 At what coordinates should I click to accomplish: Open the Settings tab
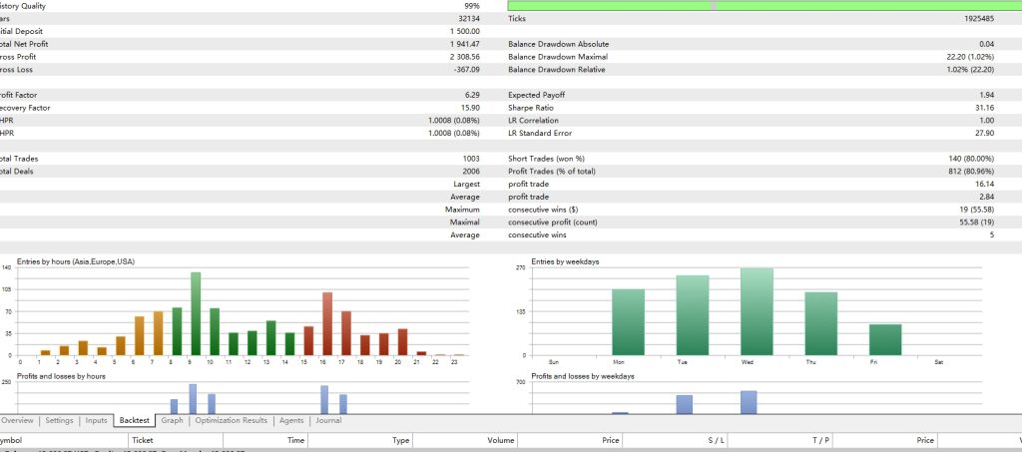pyautogui.click(x=59, y=421)
